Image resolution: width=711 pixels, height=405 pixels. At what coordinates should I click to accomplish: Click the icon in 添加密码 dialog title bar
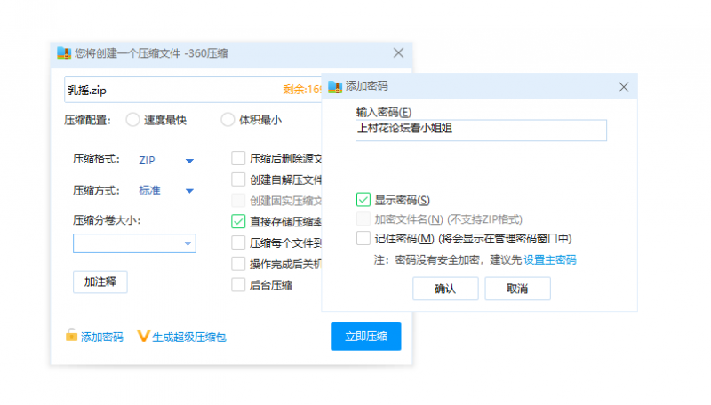(x=335, y=87)
